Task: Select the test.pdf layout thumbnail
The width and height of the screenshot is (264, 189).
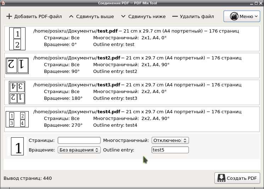Action: click(x=17, y=39)
